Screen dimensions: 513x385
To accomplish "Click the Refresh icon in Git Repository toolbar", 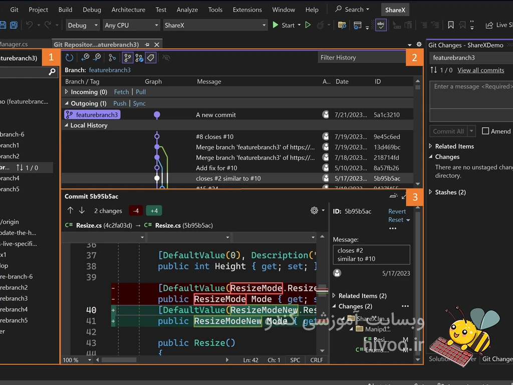I will click(x=69, y=58).
